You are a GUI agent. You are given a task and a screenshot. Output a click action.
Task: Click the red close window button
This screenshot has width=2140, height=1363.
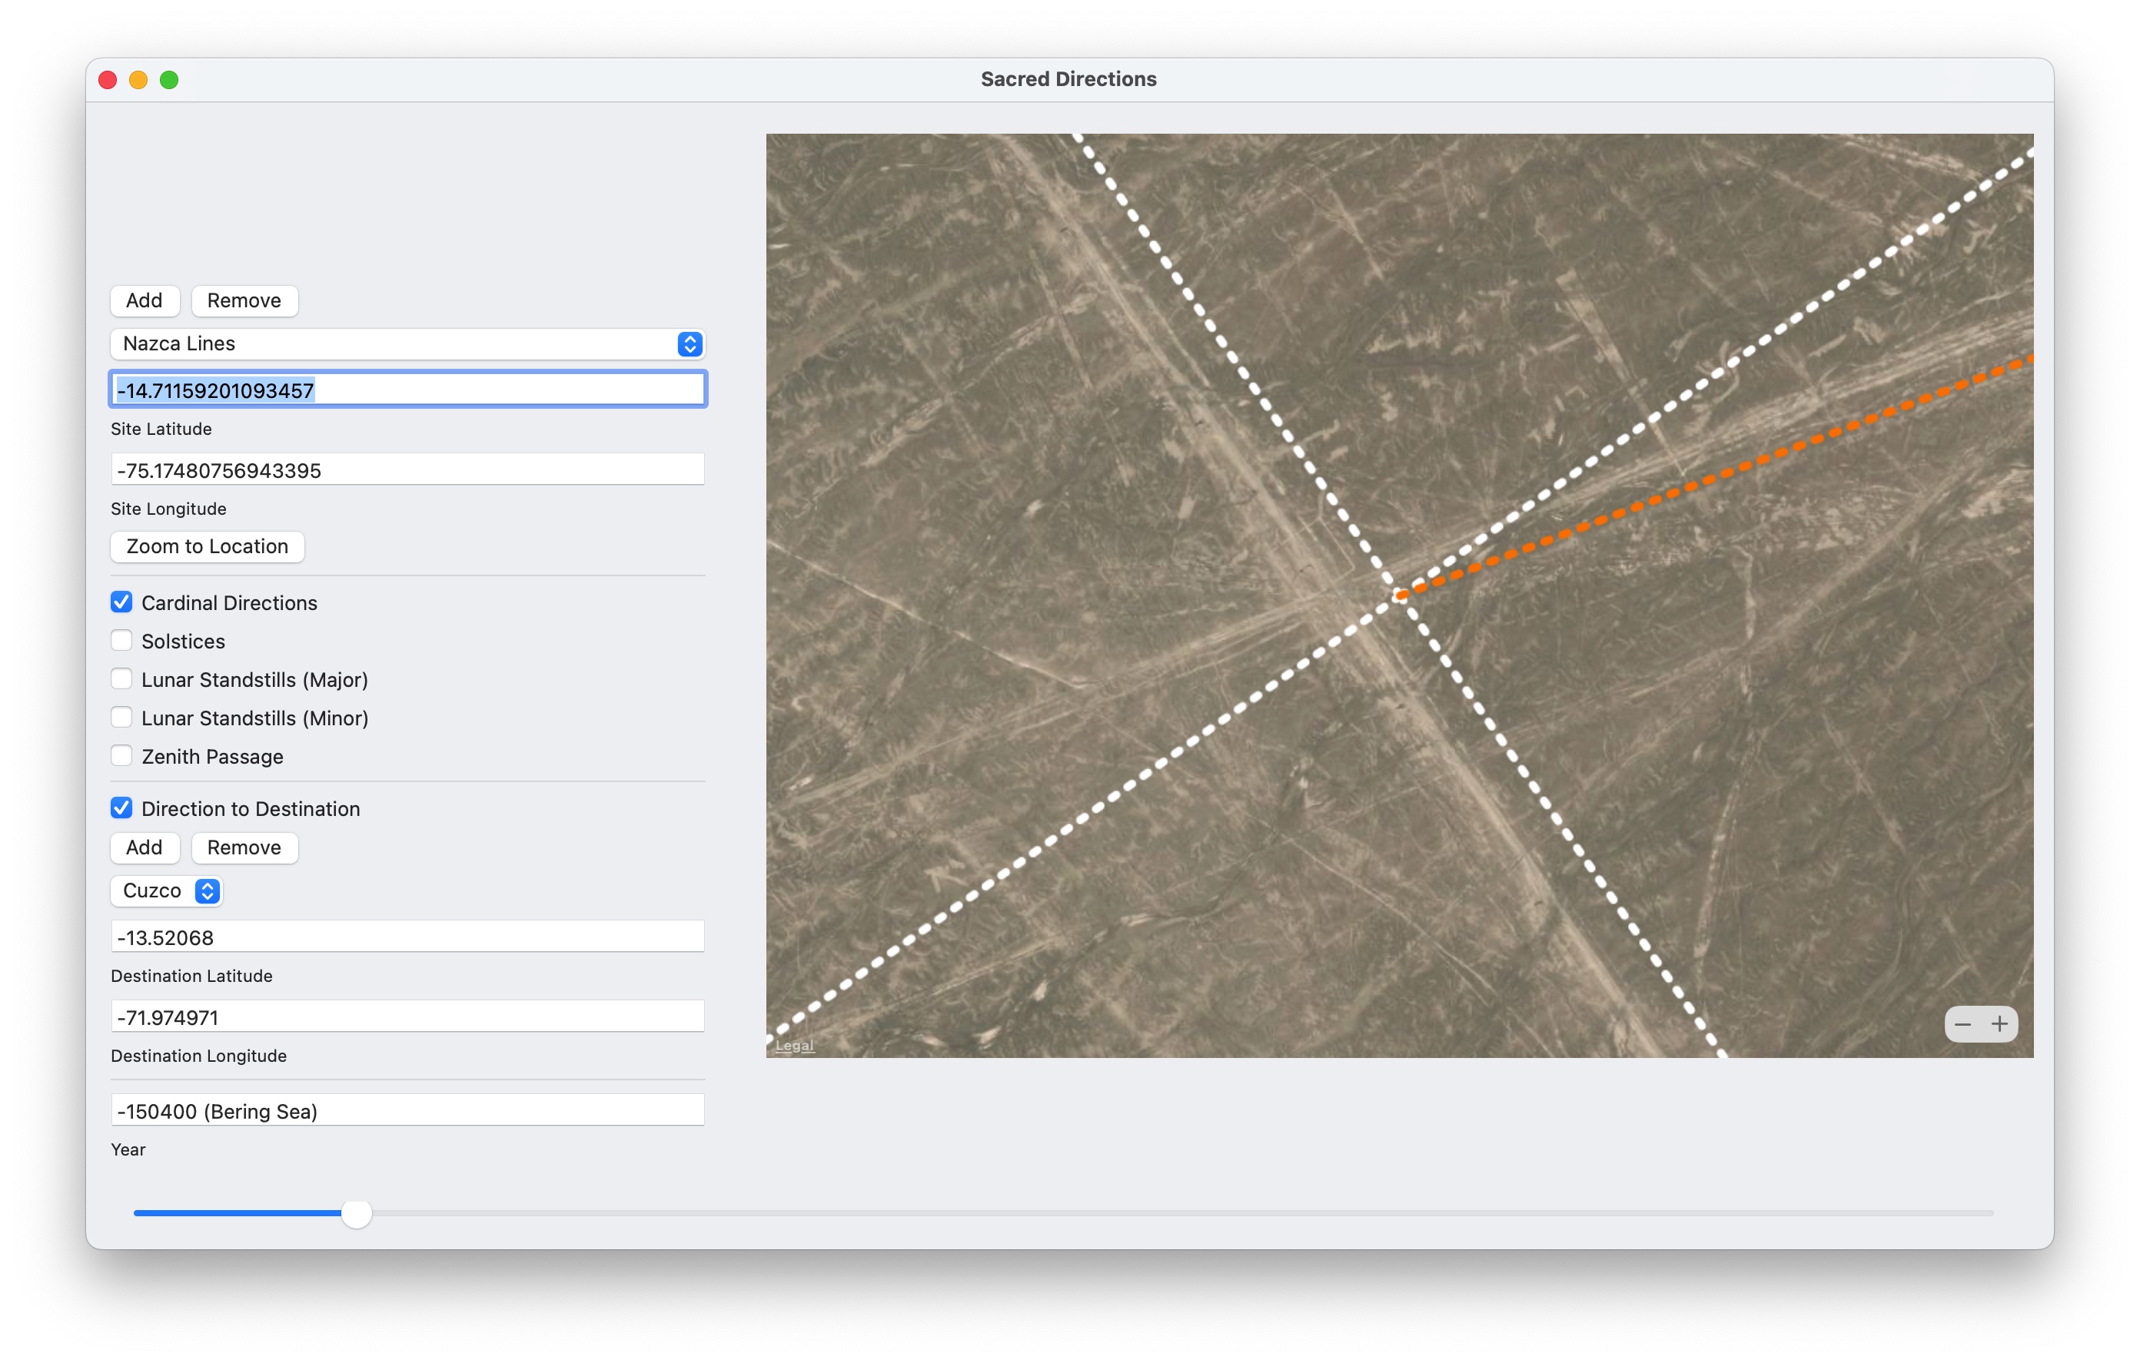108,80
